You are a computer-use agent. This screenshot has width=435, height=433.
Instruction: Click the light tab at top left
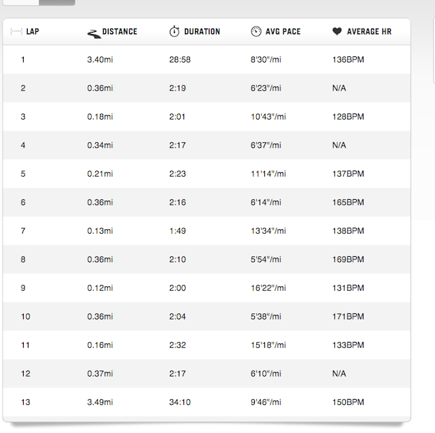[x=21, y=2]
